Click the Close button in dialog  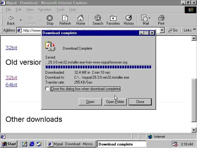click(x=140, y=102)
